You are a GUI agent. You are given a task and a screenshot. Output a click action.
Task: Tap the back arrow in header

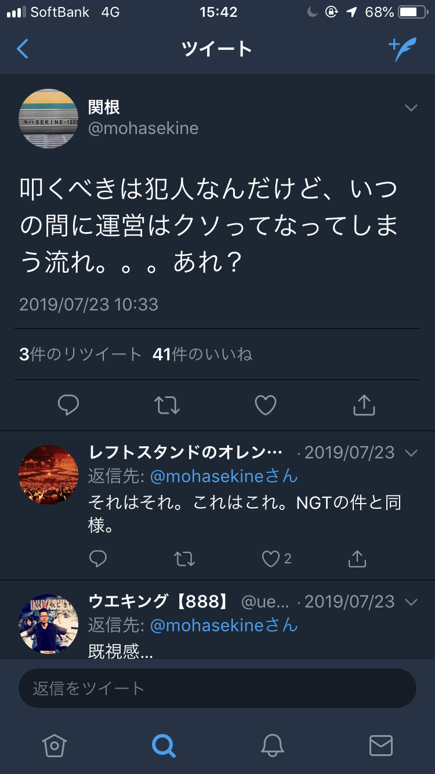23,49
